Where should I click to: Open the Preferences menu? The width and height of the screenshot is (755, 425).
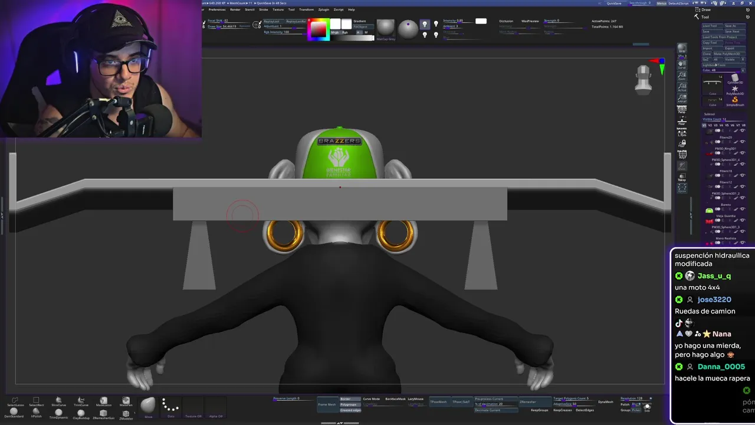[217, 9]
